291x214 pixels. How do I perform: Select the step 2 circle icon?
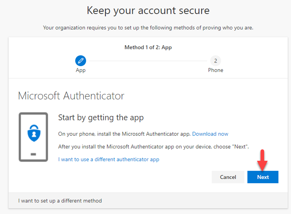point(215,60)
